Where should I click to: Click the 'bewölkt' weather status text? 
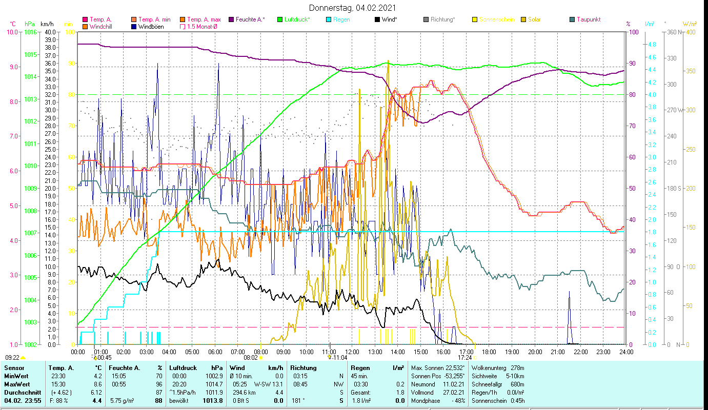tap(180, 400)
